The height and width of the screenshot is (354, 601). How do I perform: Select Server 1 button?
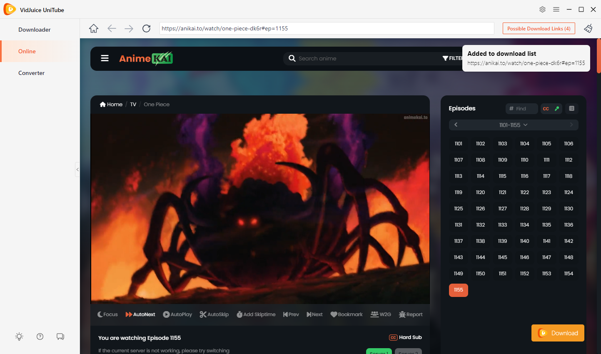coord(379,351)
